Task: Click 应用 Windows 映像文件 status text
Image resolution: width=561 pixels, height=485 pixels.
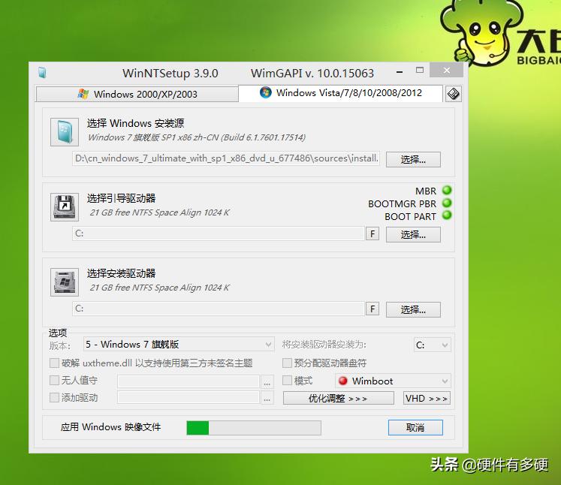Action: tap(110, 427)
